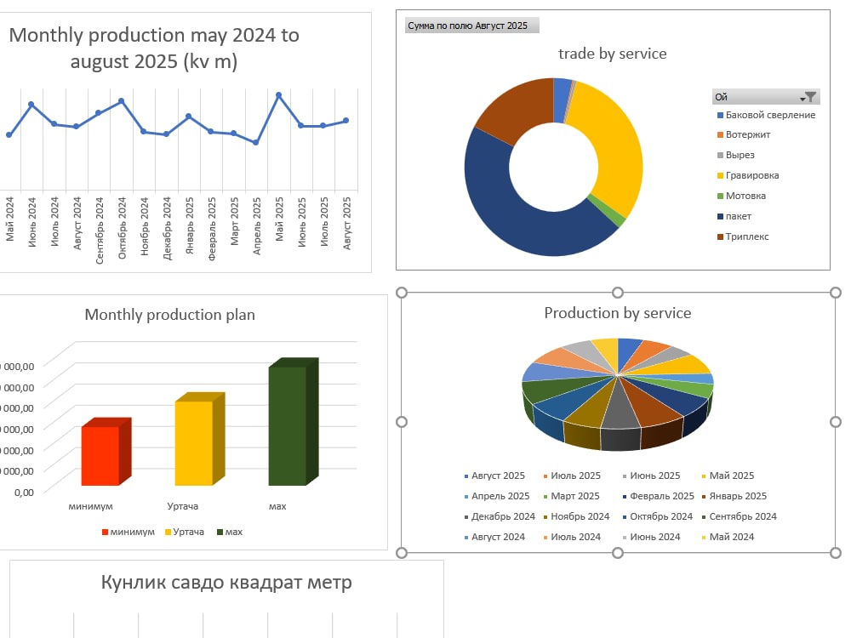Select 'Monthly production may 2024 to august 2025' title
Image resolution: width=851 pixels, height=638 pixels.
[154, 48]
